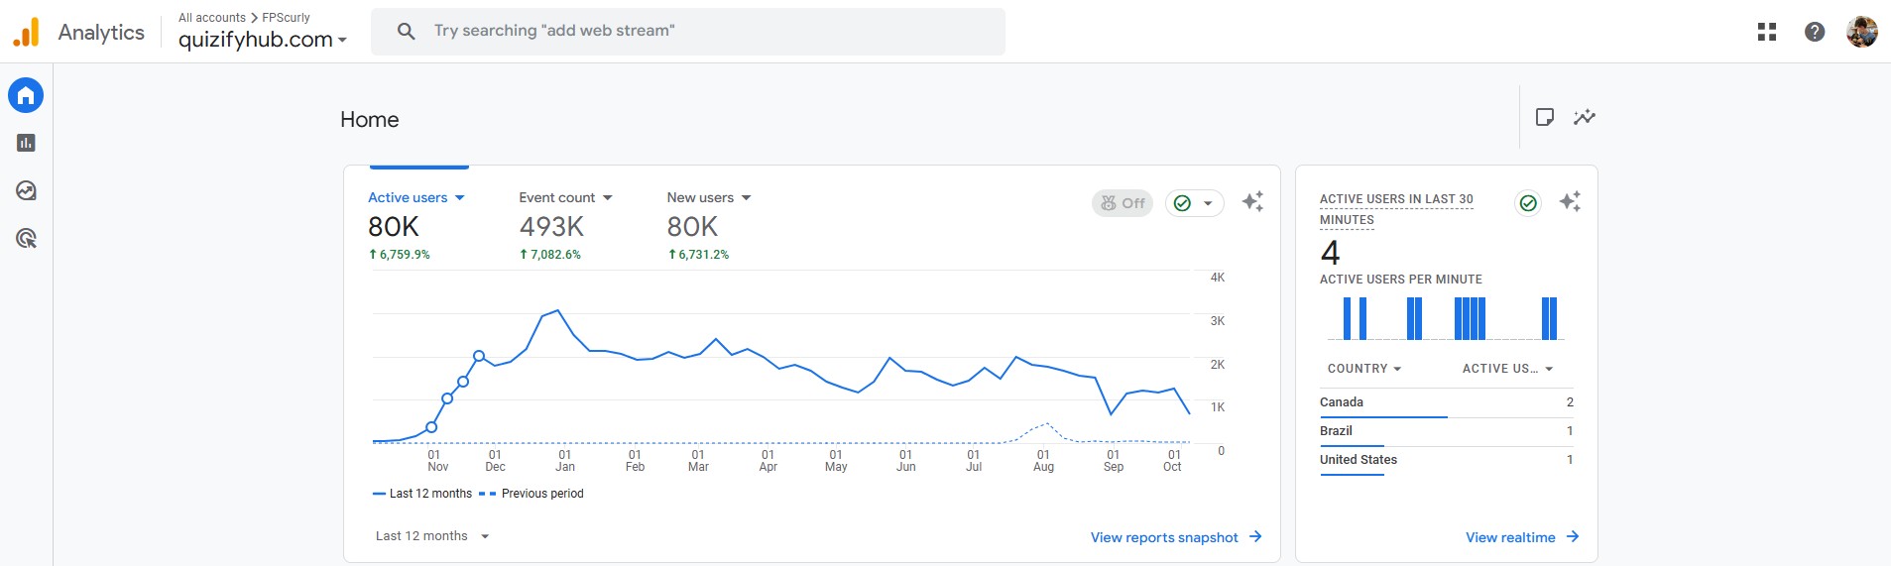This screenshot has width=1891, height=566.
Task: Click the Insights sparkline icon near Home header
Action: [x=1584, y=117]
